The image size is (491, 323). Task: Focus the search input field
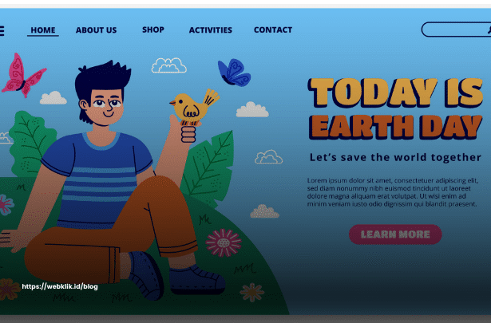pos(456,30)
